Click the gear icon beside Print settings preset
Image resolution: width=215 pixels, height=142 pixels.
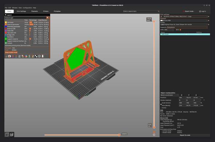click(208, 17)
